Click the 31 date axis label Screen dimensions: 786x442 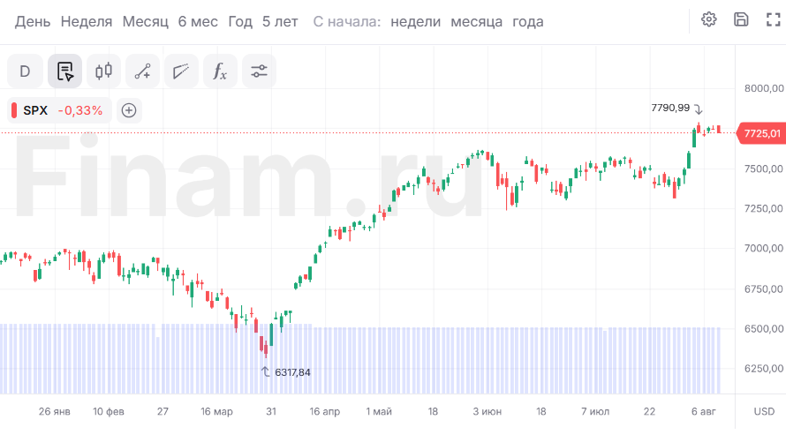click(x=271, y=411)
